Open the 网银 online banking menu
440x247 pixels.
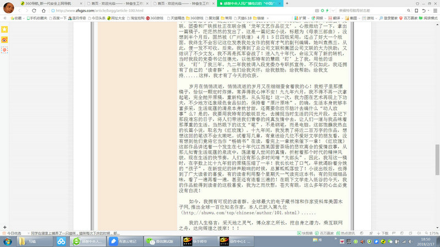tap(318, 18)
